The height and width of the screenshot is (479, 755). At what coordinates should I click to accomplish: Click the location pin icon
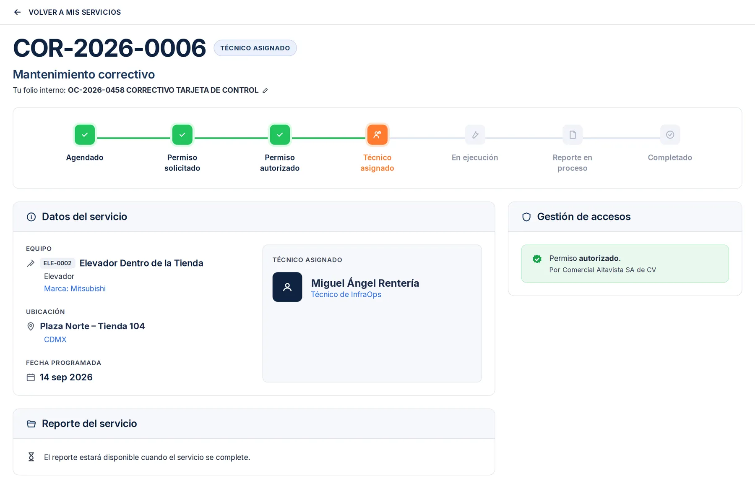click(31, 327)
